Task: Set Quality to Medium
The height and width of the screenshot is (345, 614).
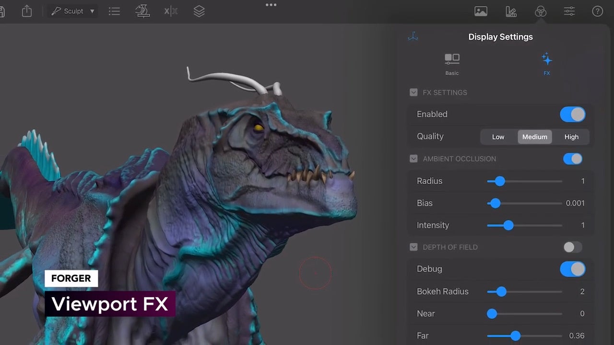Action: (x=535, y=137)
